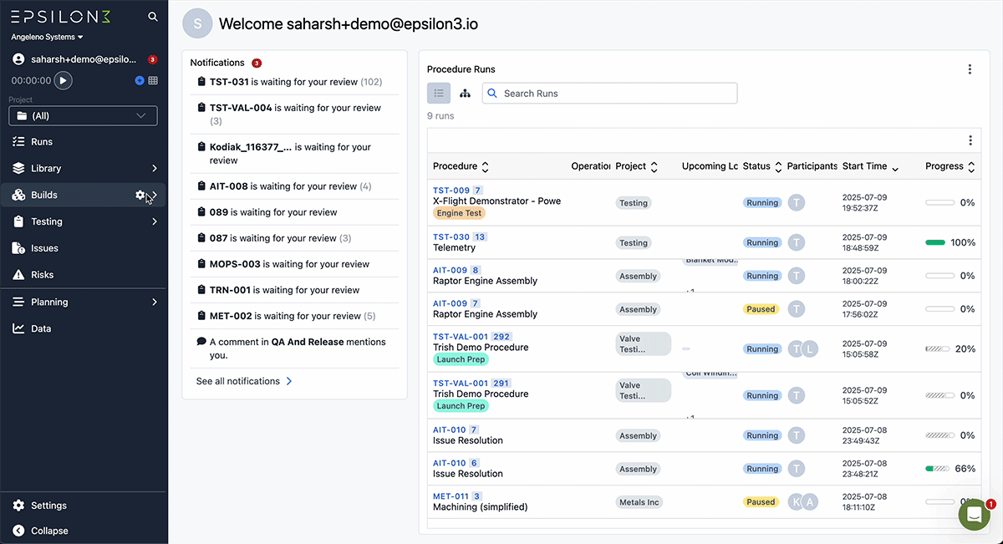
Task: Click TST-VAL-001 20% progress bar
Action: pyautogui.click(x=938, y=349)
